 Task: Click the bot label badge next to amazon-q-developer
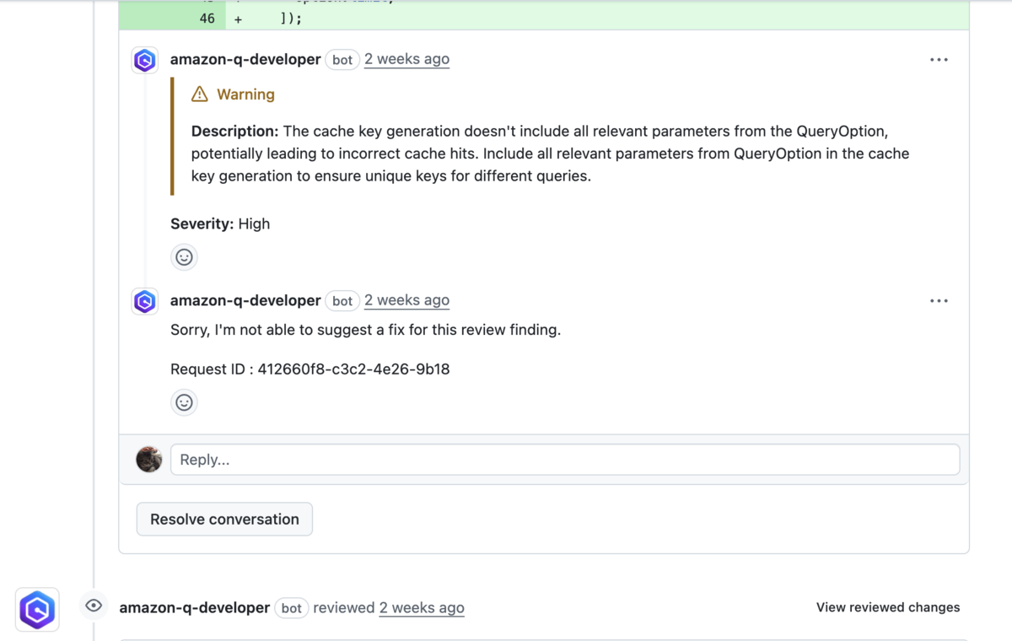(x=342, y=59)
